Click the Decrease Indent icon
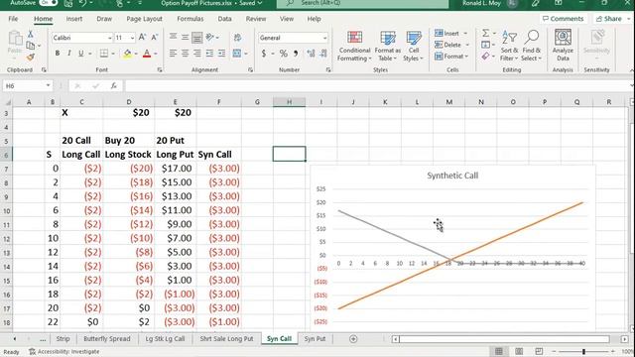 click(209, 54)
